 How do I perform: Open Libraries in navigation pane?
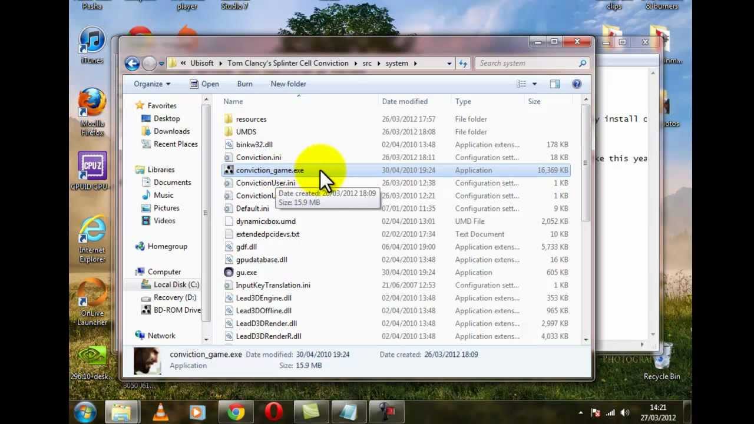(x=161, y=170)
